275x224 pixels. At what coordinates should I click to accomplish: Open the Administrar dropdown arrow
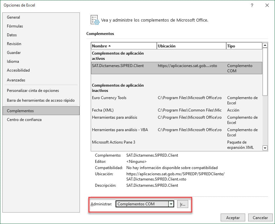(171, 204)
